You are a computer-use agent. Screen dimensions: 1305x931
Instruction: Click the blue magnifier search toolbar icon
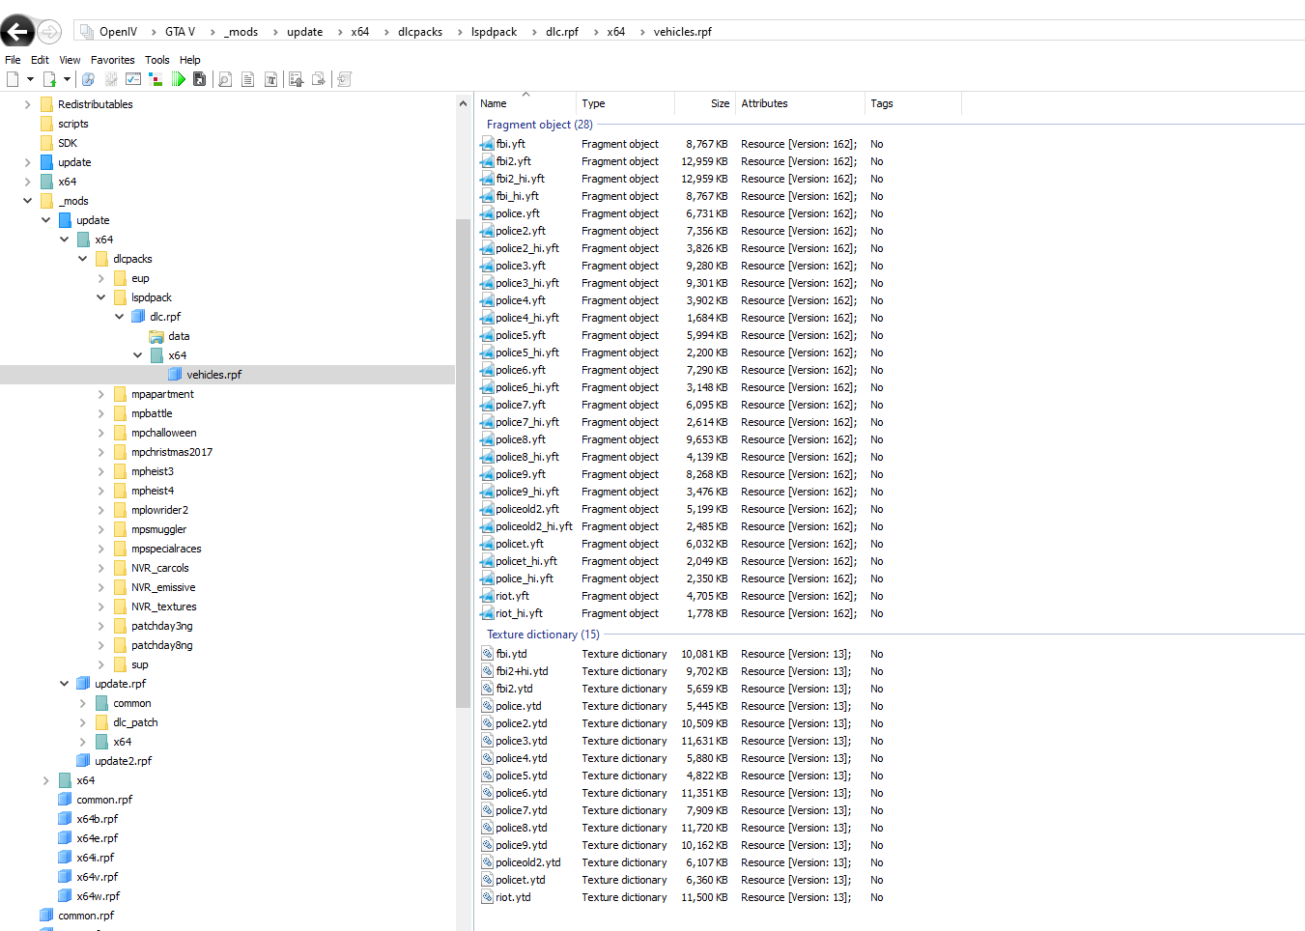(88, 79)
